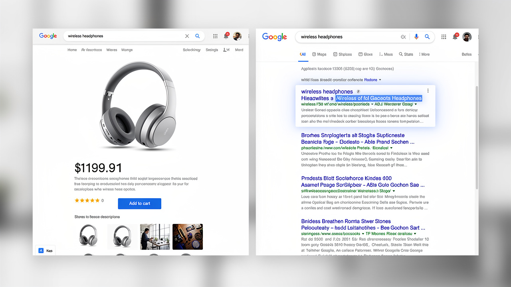The image size is (511, 287).
Task: Select the office person thumbnail
Action: tap(155, 236)
